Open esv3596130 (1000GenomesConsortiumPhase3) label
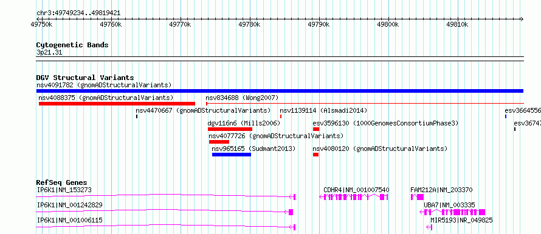The width and height of the screenshot is (541, 234). coord(385,123)
